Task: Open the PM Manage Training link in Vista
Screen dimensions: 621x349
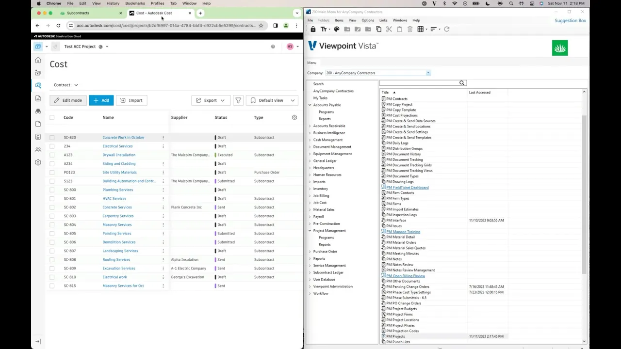Action: coord(403,232)
